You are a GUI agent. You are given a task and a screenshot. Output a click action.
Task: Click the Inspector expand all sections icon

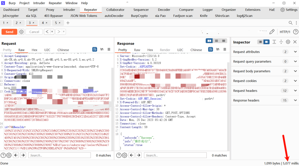274,42
